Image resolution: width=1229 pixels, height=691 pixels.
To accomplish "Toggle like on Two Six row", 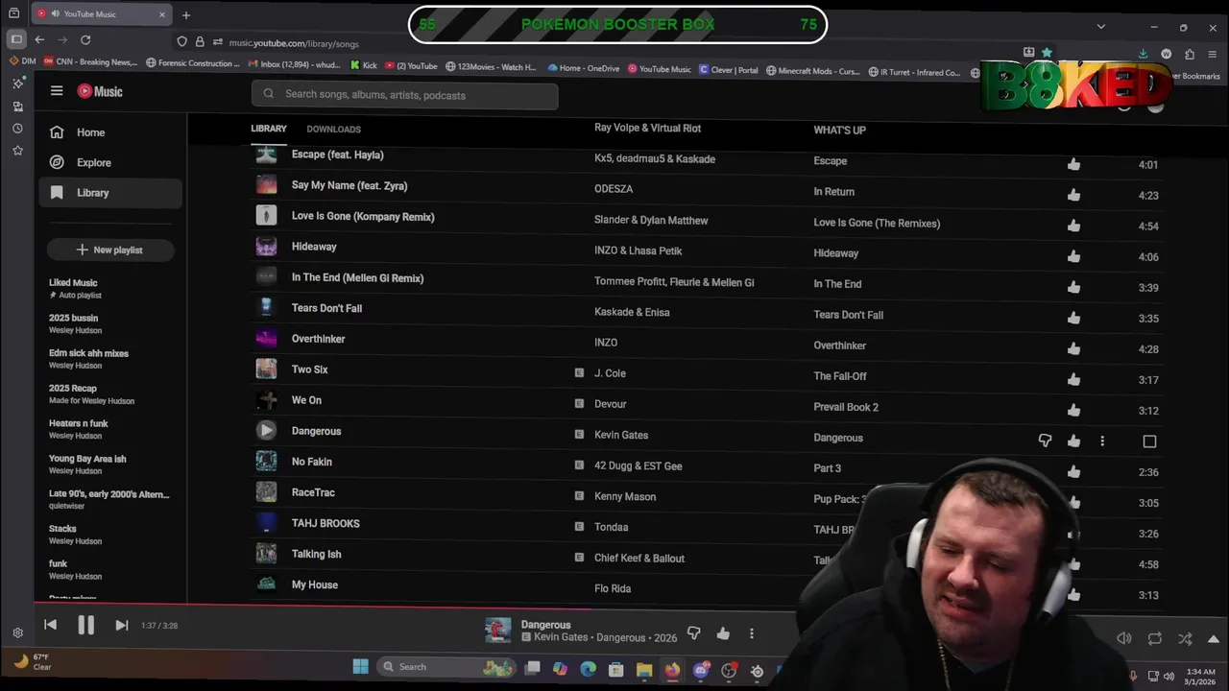I will point(1073,379).
